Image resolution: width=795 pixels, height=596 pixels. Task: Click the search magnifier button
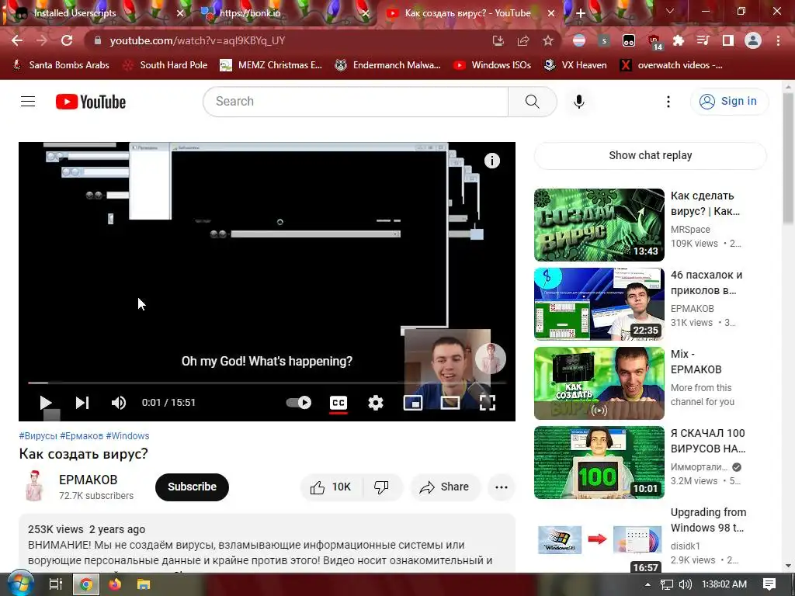click(x=533, y=102)
